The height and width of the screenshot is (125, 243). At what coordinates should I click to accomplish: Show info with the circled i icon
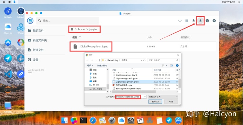pyautogui.click(x=207, y=21)
